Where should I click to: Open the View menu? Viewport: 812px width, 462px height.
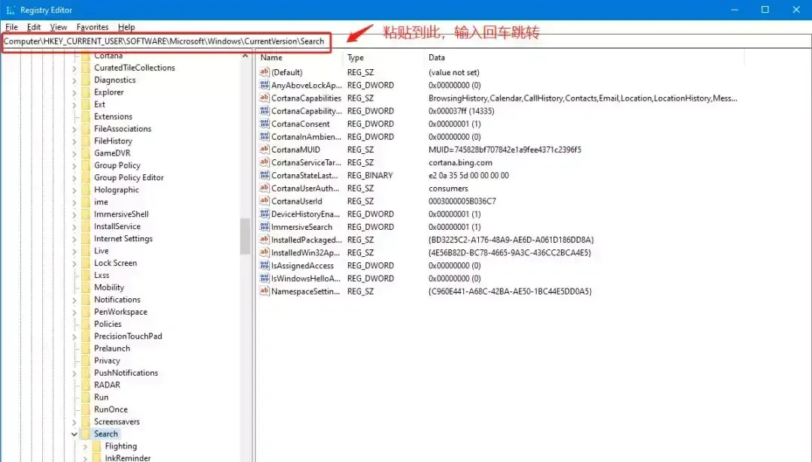[59, 27]
